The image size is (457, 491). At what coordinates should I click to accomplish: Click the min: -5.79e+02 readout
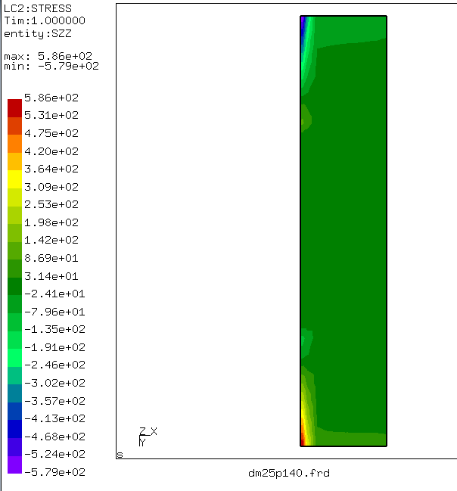tap(51, 66)
